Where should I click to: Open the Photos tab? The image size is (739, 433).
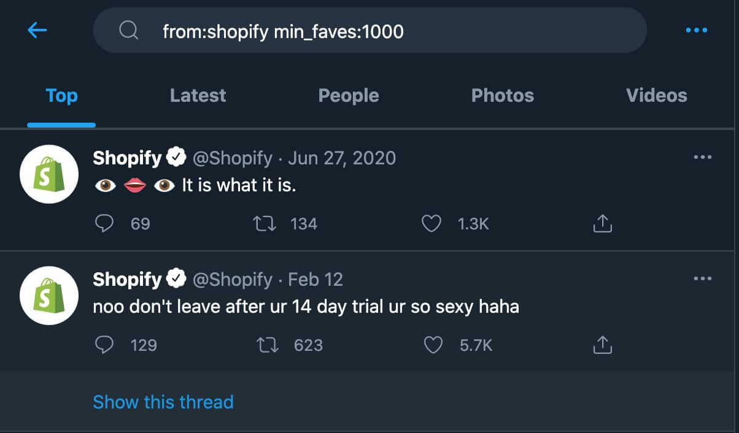pos(502,96)
